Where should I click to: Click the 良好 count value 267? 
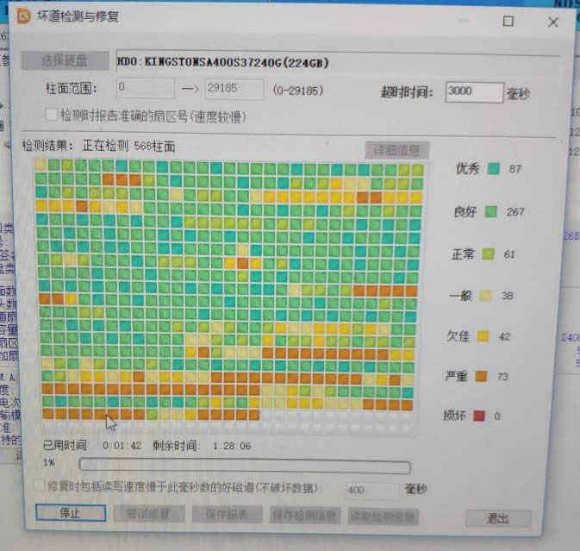[x=515, y=212]
